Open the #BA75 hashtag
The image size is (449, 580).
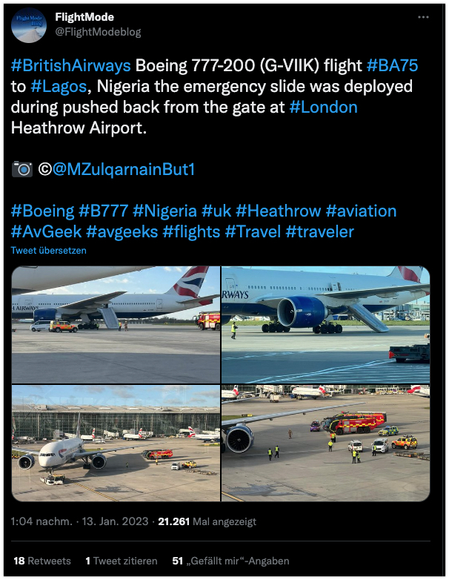pyautogui.click(x=392, y=65)
